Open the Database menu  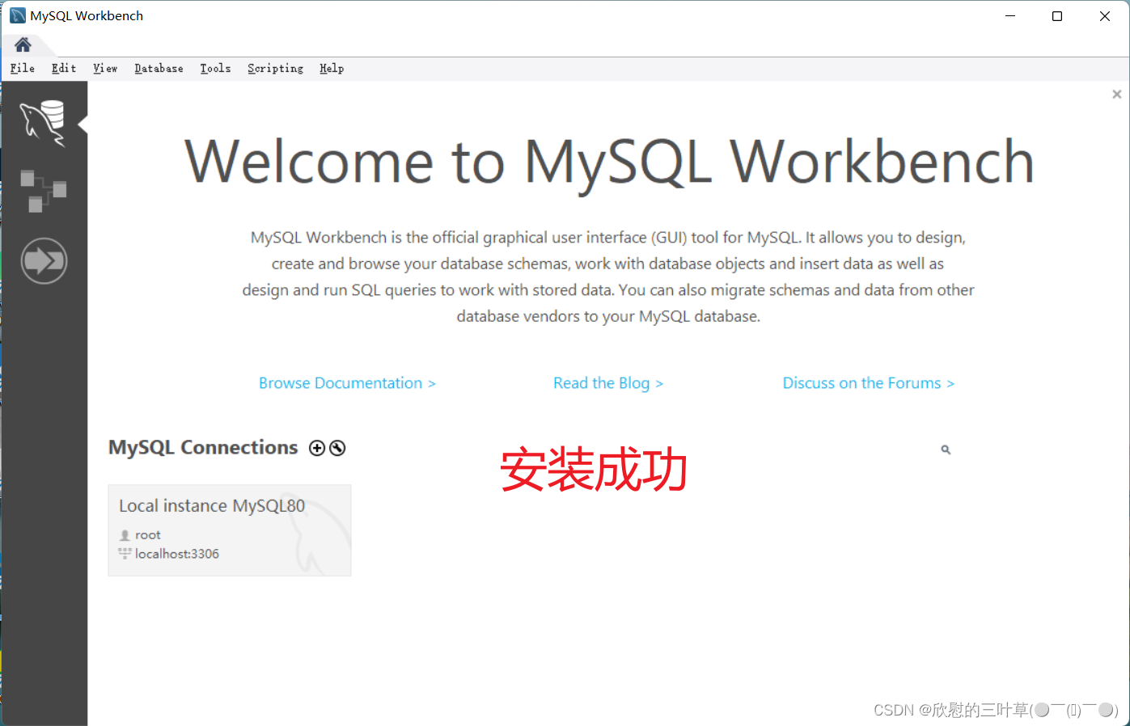coord(159,69)
